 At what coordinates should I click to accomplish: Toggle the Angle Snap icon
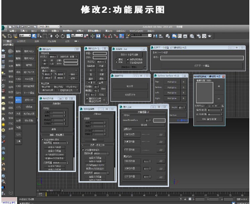point(110,36)
